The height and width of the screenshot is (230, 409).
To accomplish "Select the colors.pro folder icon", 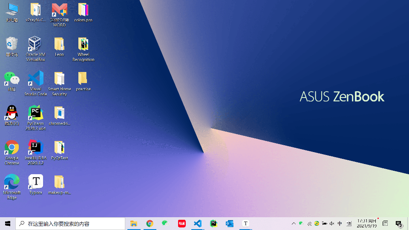I will (x=83, y=12).
